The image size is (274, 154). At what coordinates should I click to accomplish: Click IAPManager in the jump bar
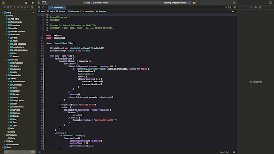74,12
